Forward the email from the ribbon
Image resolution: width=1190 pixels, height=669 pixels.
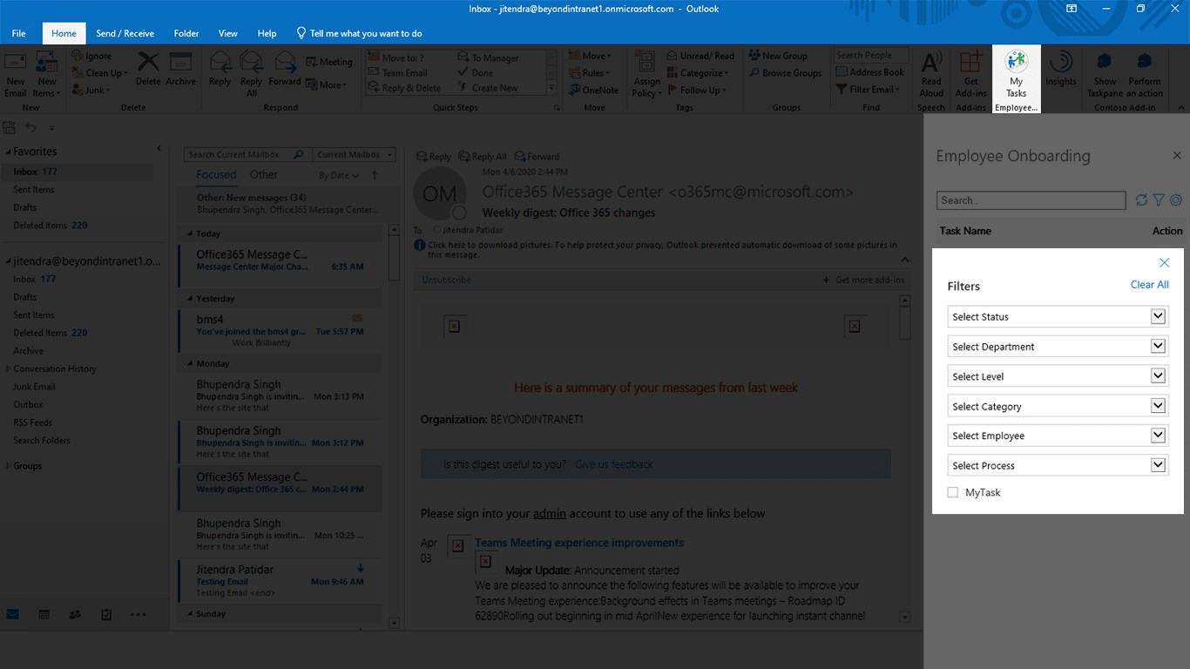[x=285, y=69]
